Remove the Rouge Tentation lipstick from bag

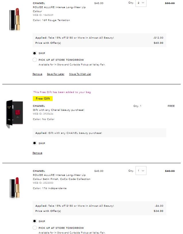tap(37, 74)
